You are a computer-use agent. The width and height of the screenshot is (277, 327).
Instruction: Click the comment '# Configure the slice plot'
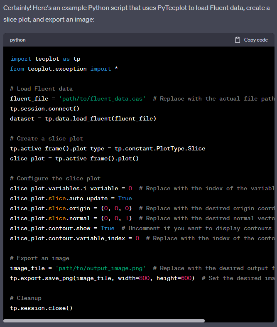pyautogui.click(x=55, y=179)
